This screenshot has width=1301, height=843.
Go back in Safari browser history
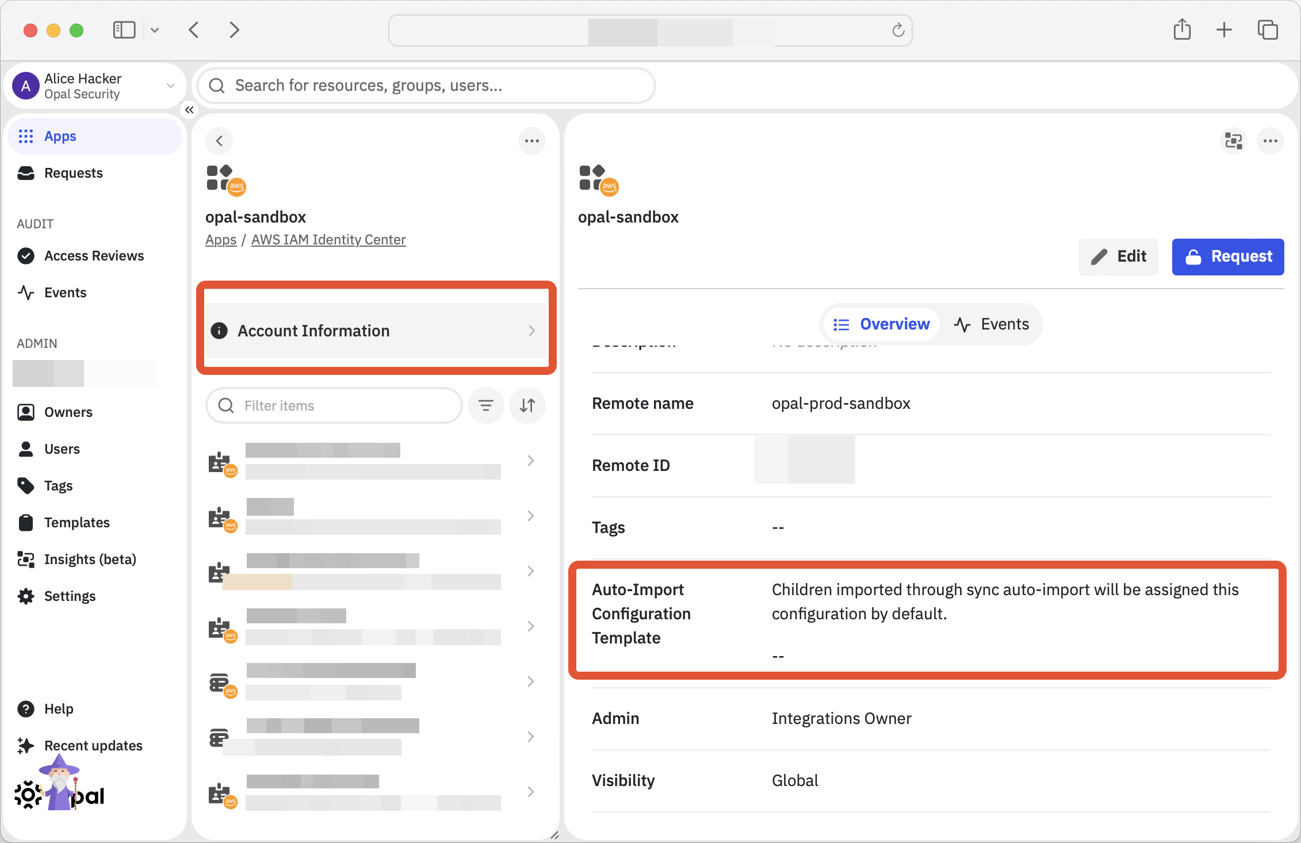pos(194,30)
